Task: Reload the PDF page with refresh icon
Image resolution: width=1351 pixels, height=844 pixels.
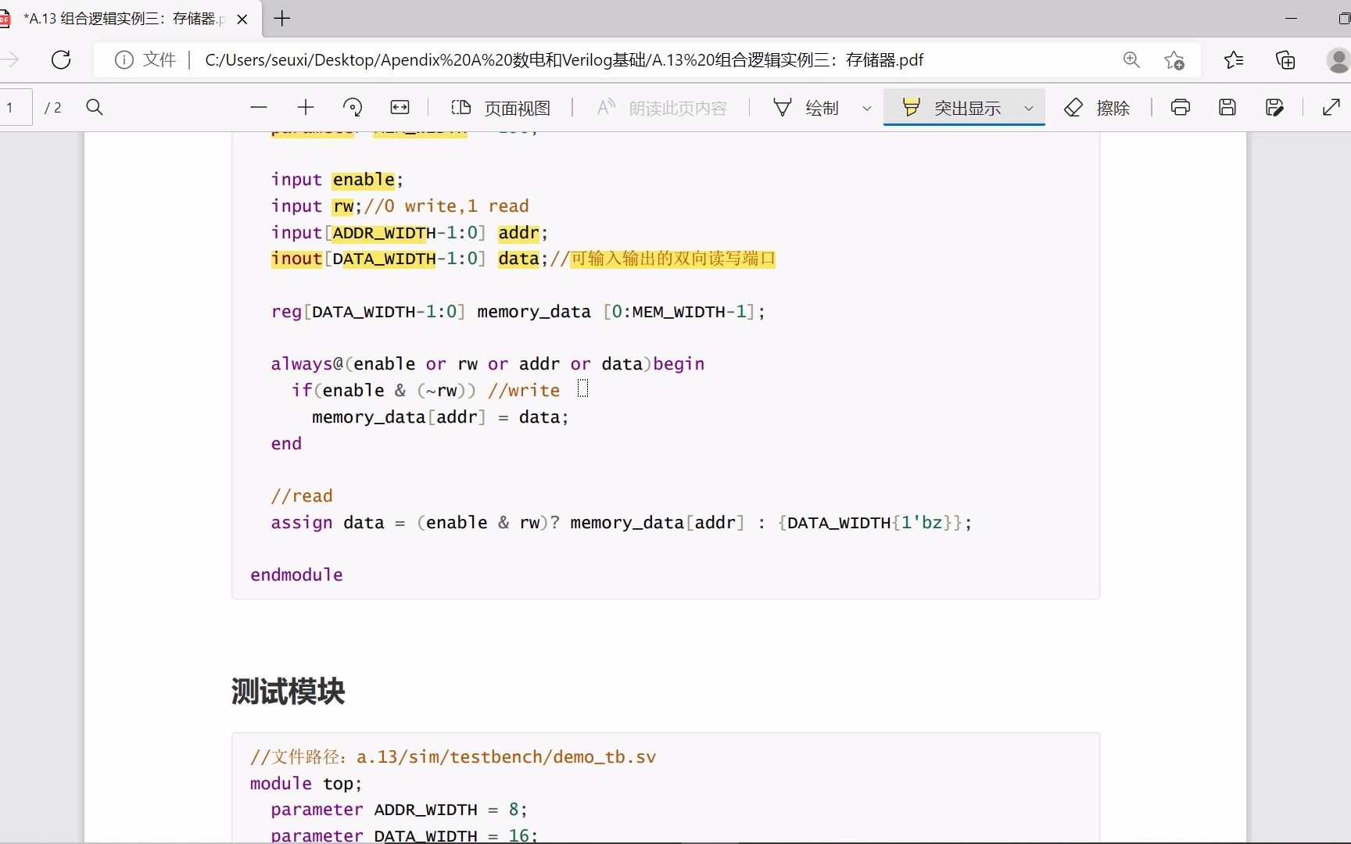Action: [x=61, y=60]
